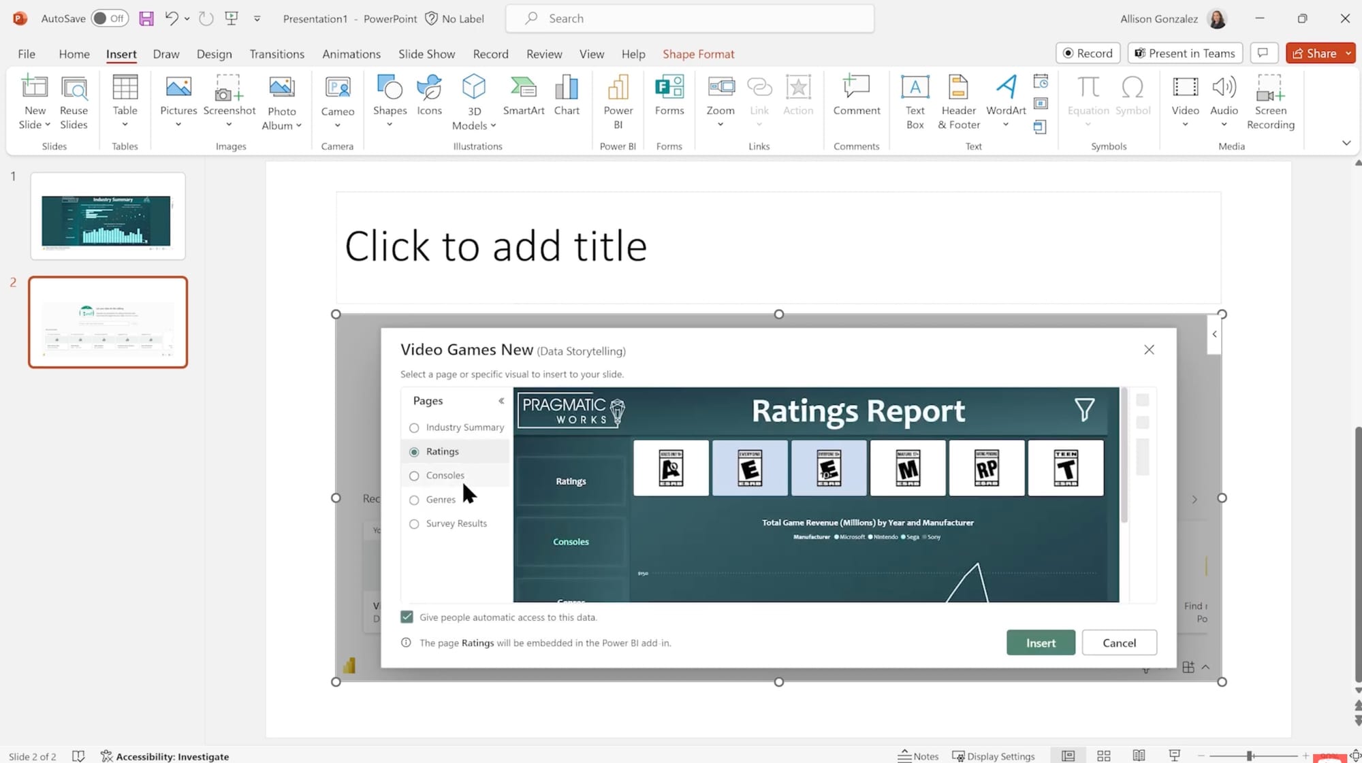Image resolution: width=1362 pixels, height=763 pixels.
Task: Open the File menu
Action: point(27,54)
